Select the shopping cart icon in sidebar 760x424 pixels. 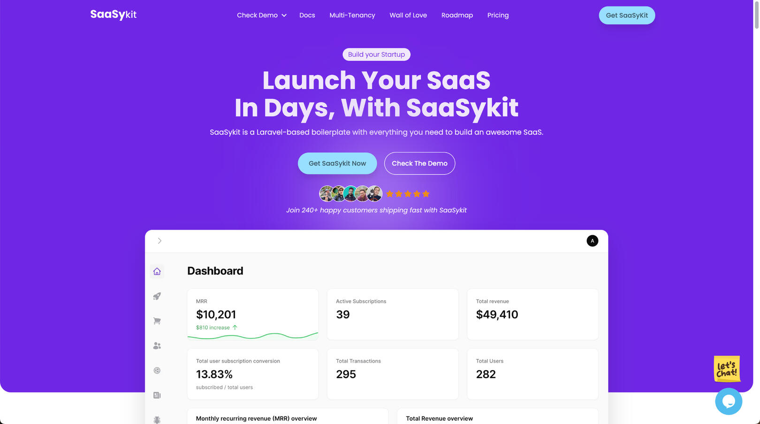(157, 321)
